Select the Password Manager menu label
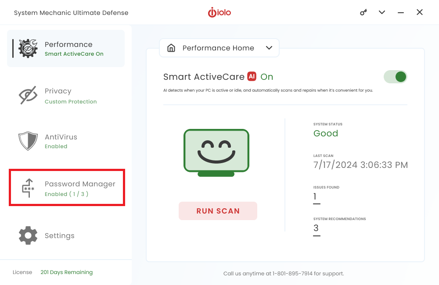Screen dimensions: 439x285 pos(80,184)
